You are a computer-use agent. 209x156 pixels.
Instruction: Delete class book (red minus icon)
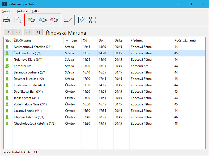tap(54, 20)
